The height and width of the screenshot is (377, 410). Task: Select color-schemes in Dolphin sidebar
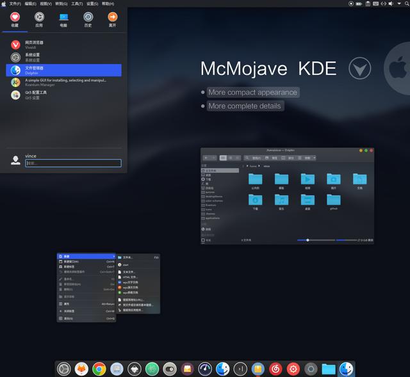click(220, 201)
